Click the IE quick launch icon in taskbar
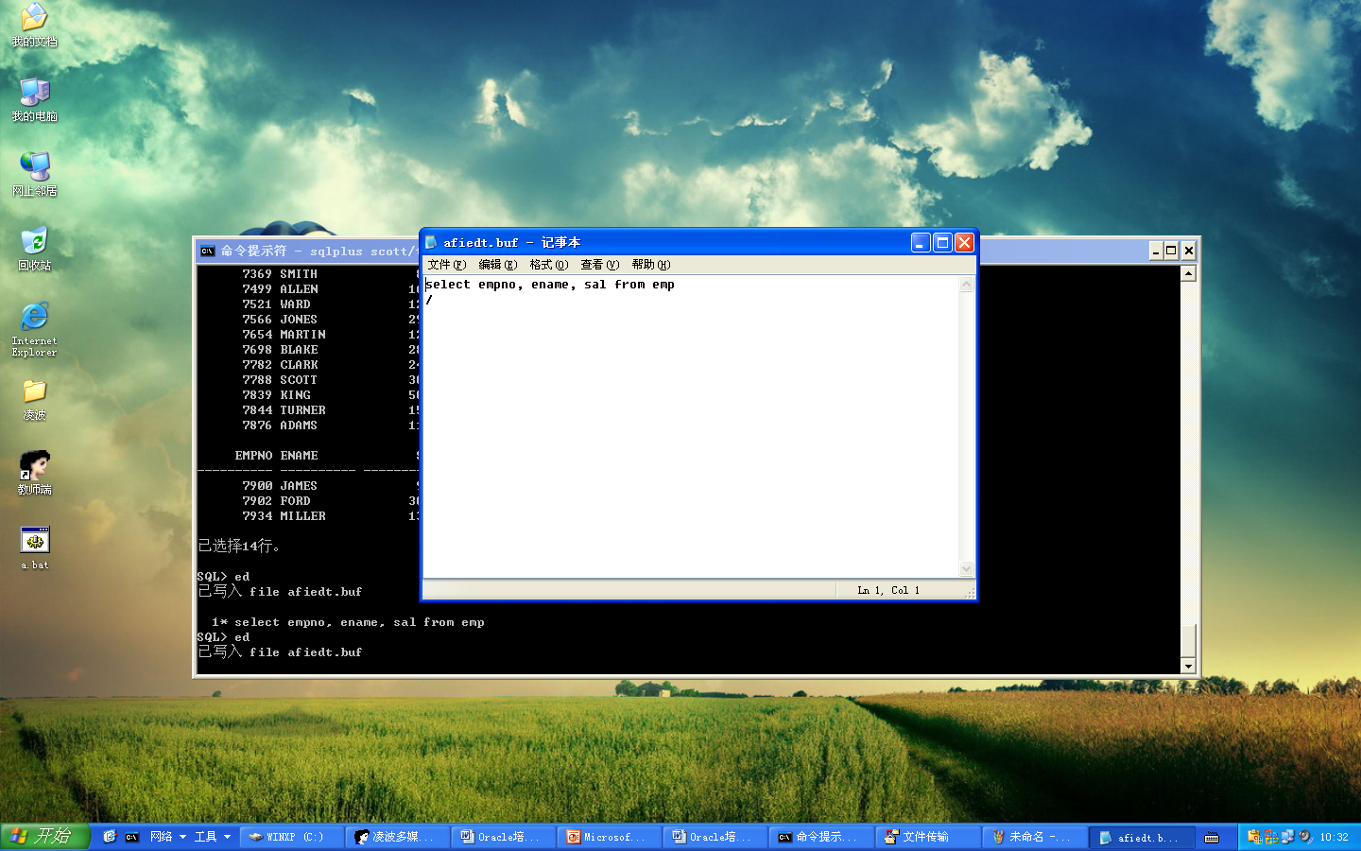The height and width of the screenshot is (851, 1361). pyautogui.click(x=110, y=837)
